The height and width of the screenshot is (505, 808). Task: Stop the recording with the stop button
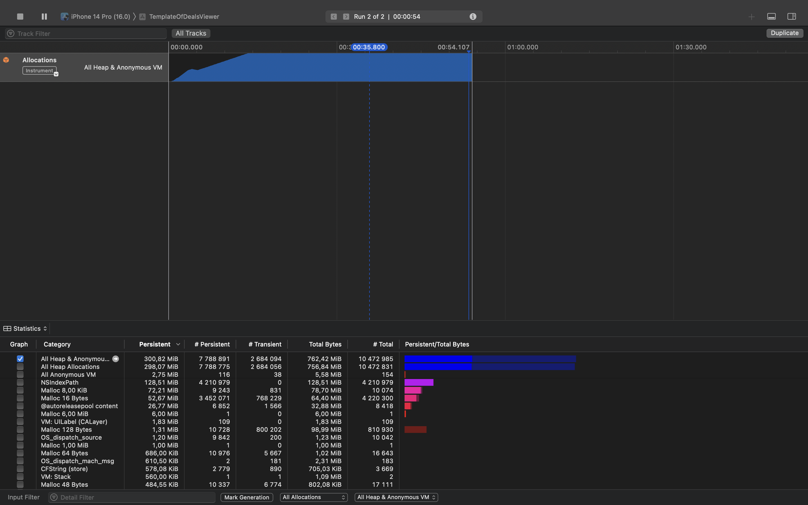[x=20, y=16]
